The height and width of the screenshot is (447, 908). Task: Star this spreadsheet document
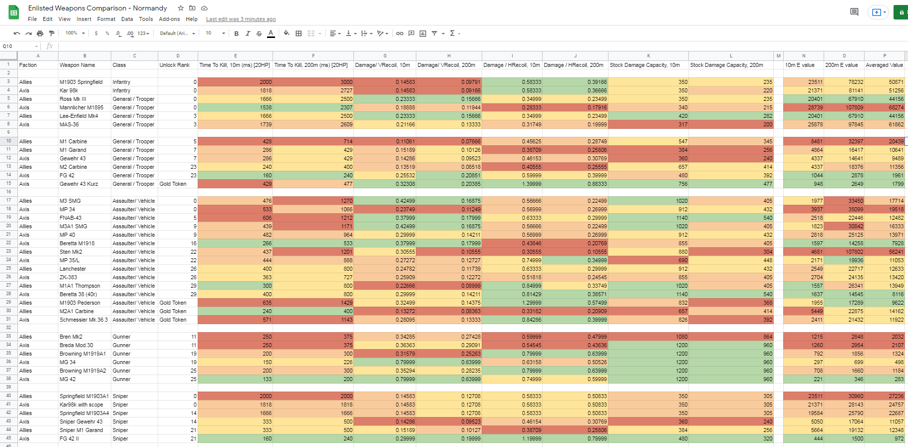[181, 8]
